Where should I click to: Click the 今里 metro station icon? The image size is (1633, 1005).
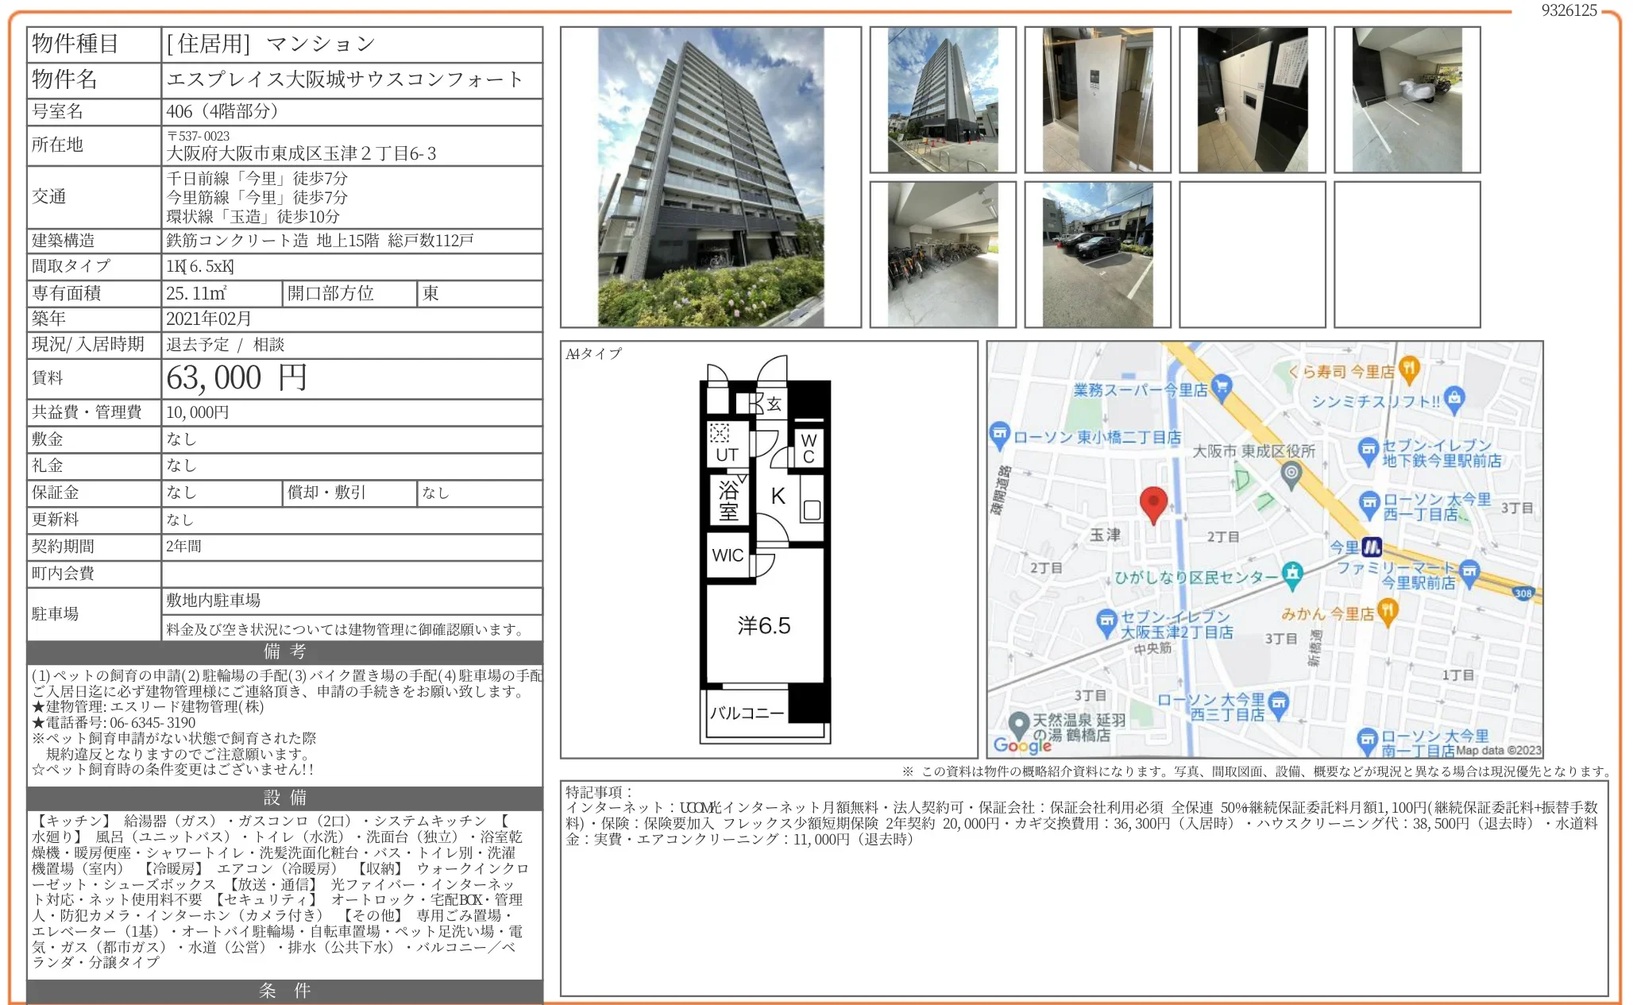coord(1372,547)
